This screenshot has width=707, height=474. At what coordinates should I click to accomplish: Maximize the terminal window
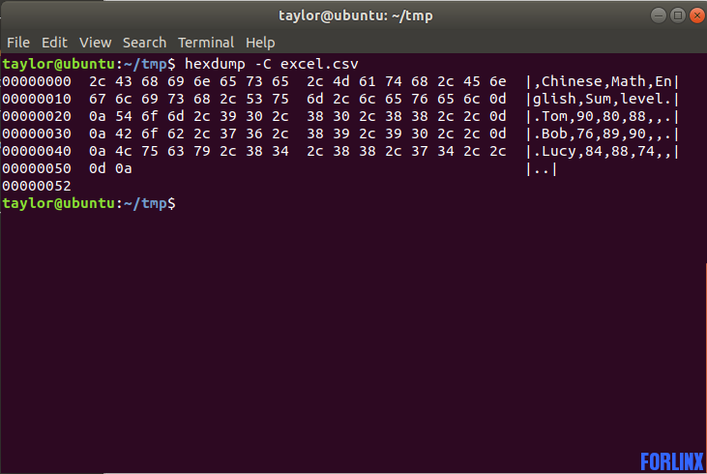tap(678, 15)
